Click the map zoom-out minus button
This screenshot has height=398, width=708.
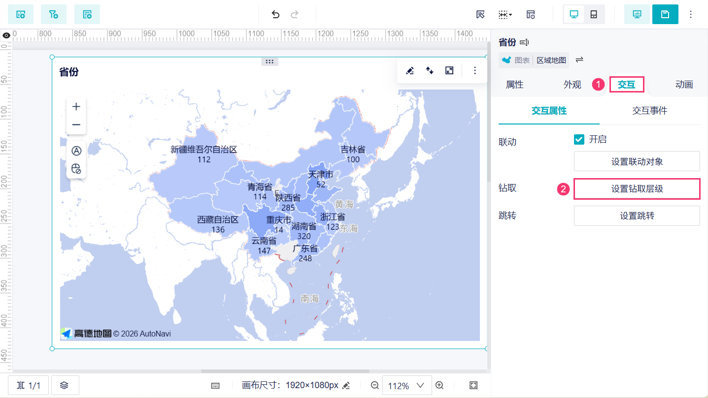click(76, 124)
